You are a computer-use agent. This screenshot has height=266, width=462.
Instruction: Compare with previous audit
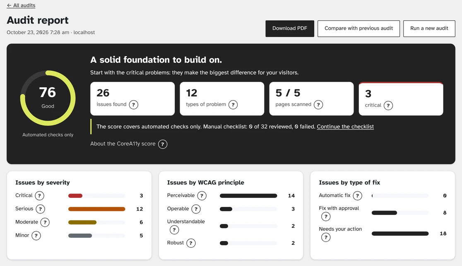(x=359, y=29)
